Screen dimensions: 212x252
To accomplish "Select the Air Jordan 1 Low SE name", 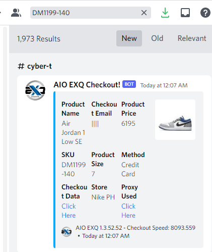I will click(73, 133).
